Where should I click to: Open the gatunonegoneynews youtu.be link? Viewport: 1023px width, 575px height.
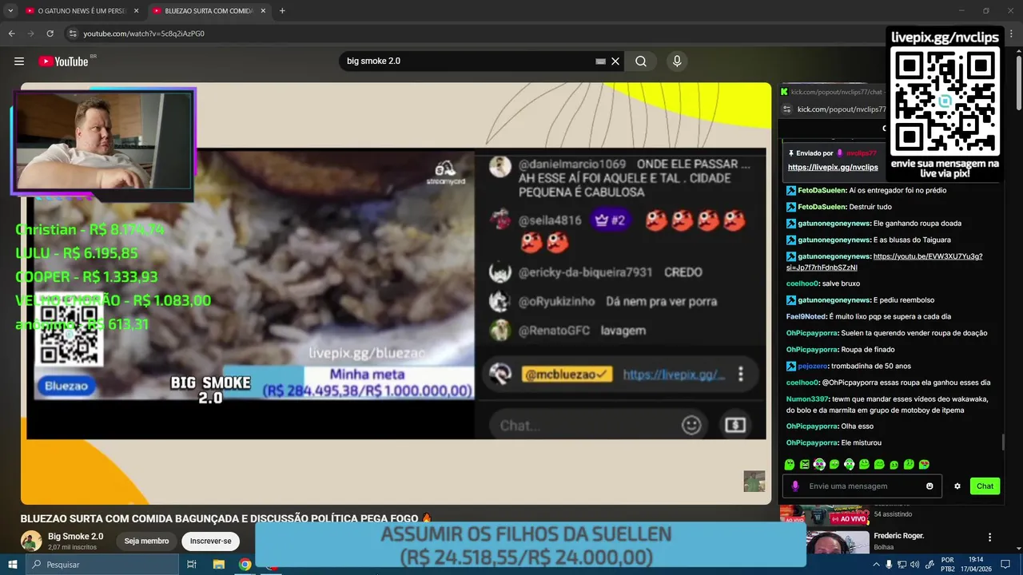[x=884, y=262]
